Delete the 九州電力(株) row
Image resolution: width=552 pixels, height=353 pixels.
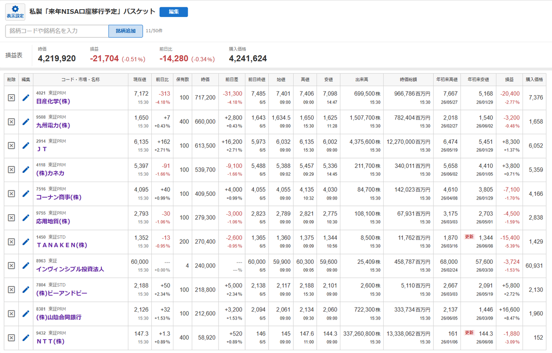[11, 122]
